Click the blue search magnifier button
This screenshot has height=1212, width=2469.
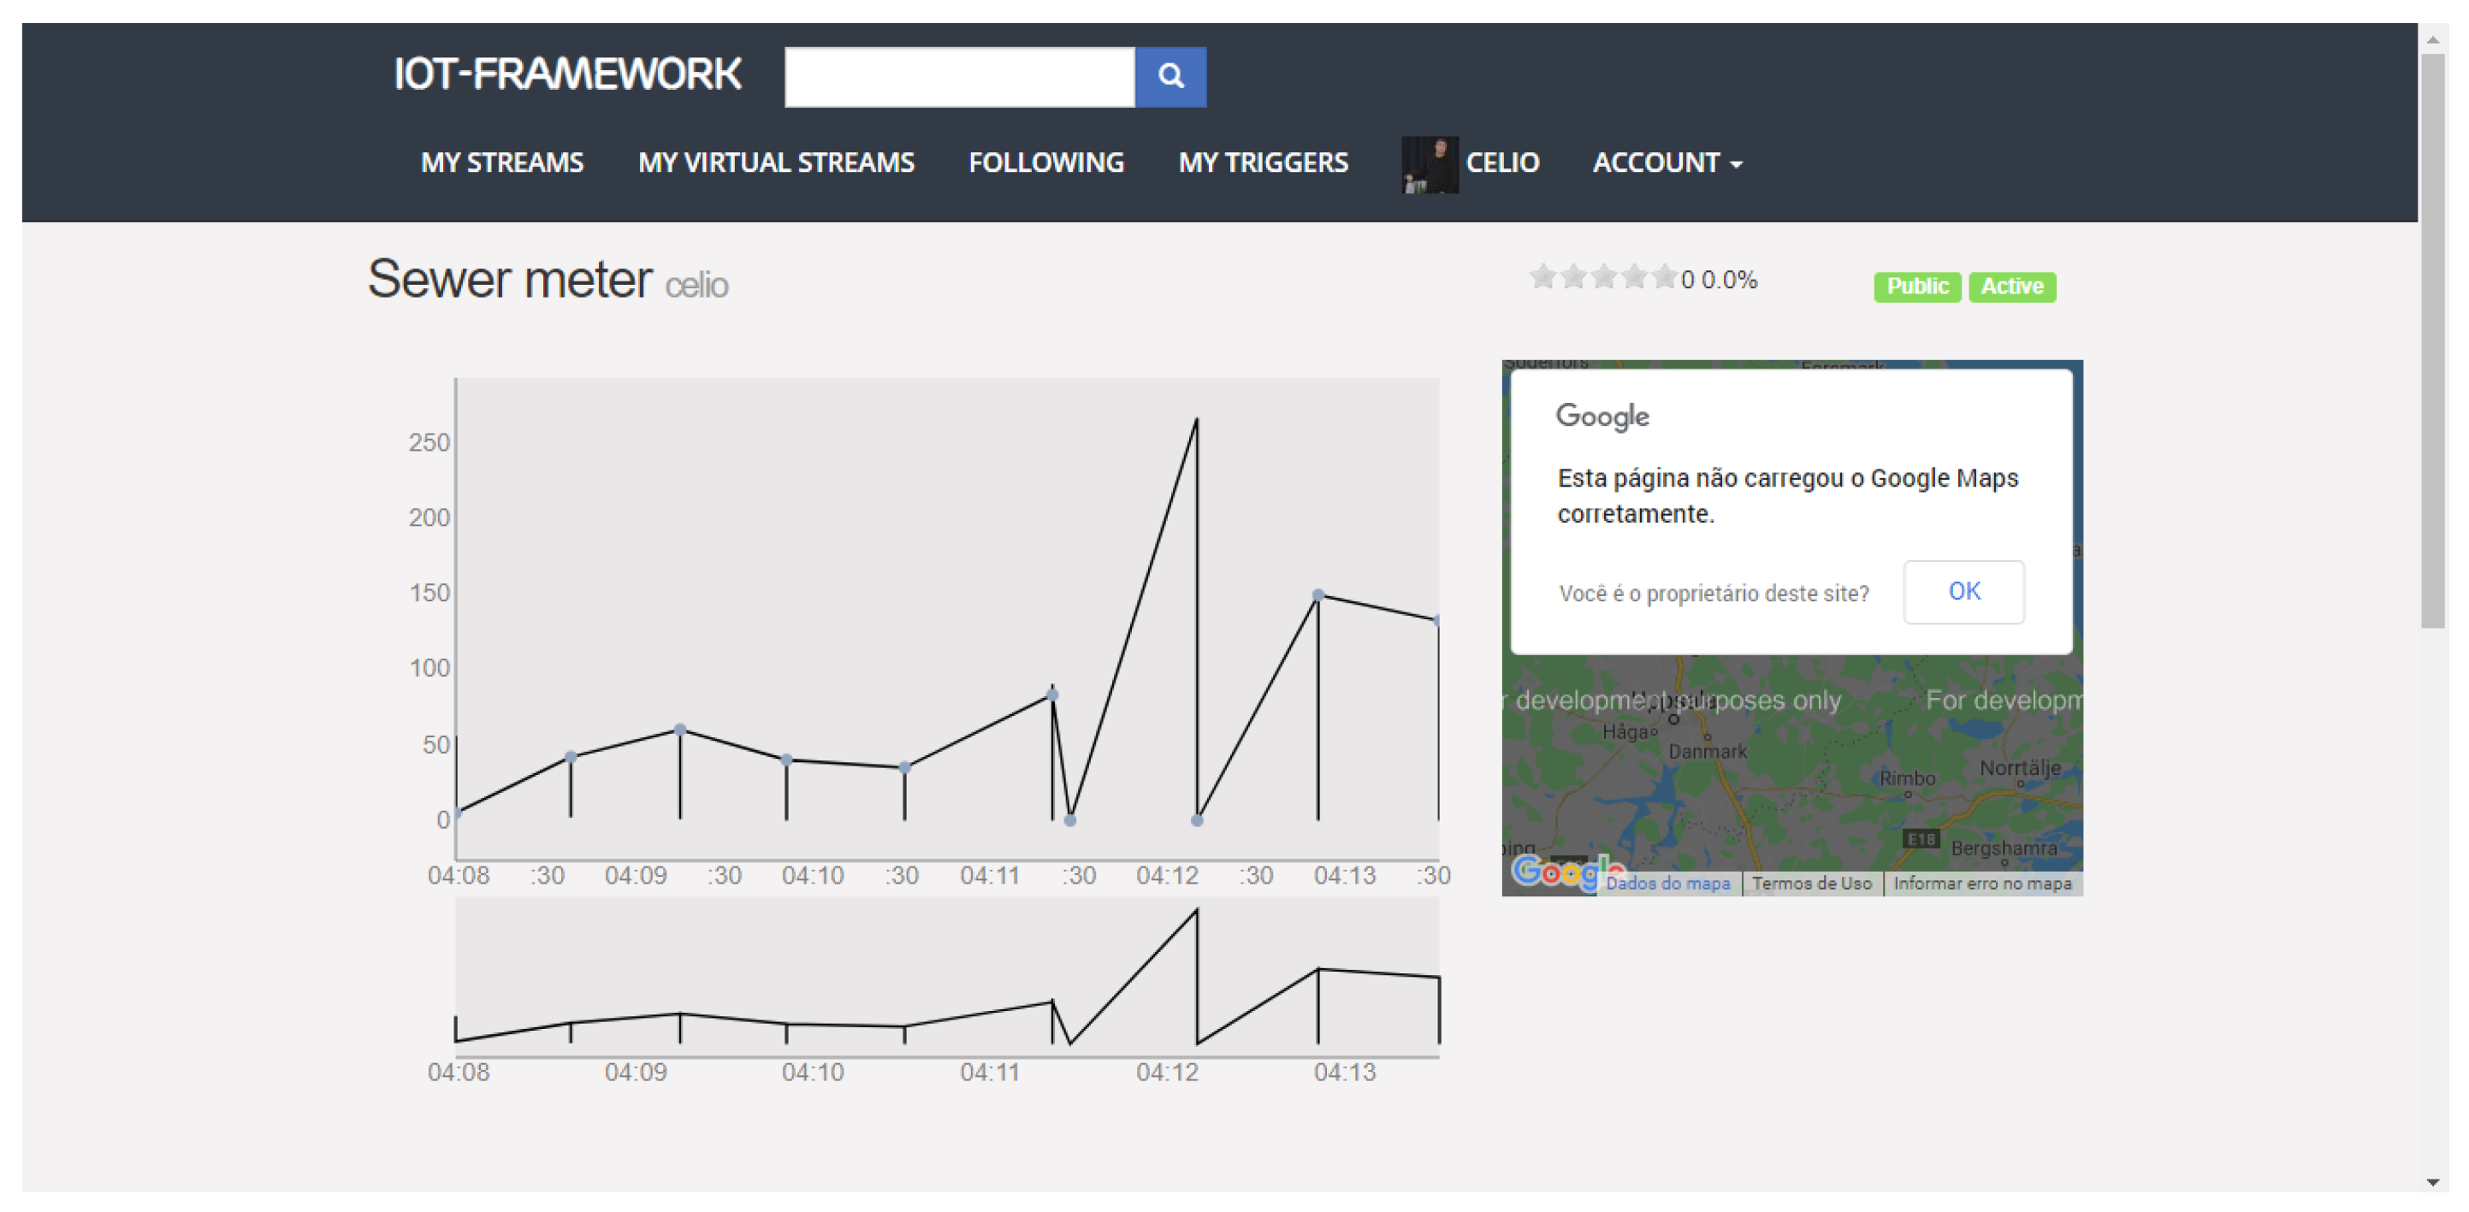pos(1169,75)
